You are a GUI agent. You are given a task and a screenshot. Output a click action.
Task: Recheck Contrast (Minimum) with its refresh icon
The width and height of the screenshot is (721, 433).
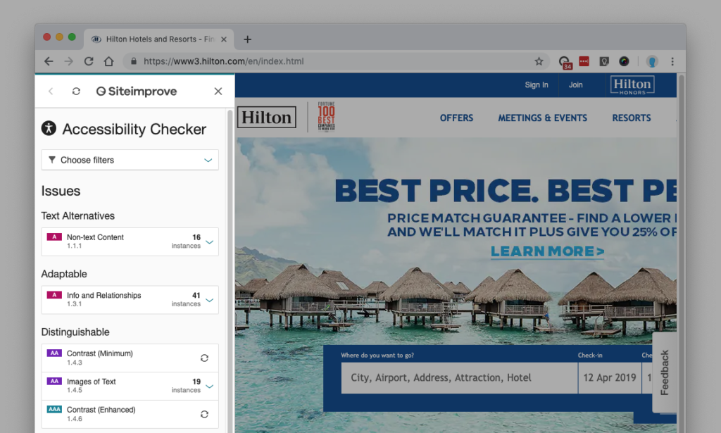tap(205, 358)
